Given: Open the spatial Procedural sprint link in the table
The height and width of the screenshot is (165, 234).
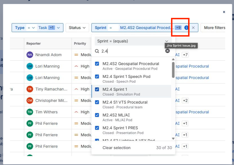Looking at the screenshot, I should 192,66.
